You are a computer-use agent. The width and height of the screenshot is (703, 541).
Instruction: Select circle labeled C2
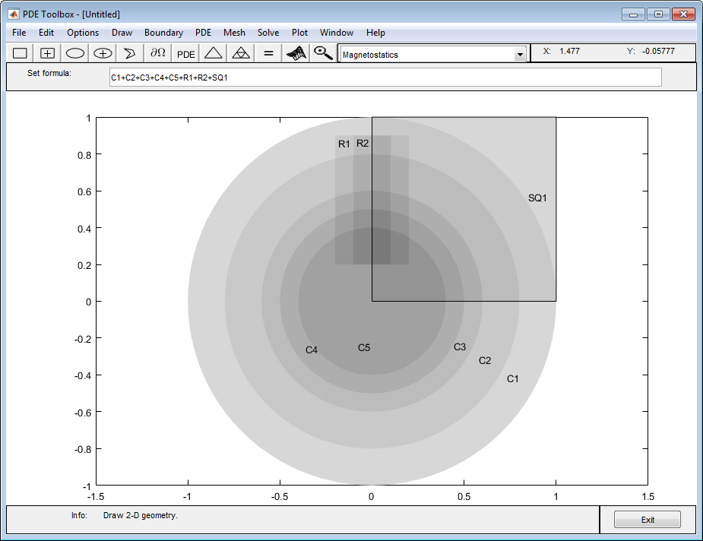point(485,360)
